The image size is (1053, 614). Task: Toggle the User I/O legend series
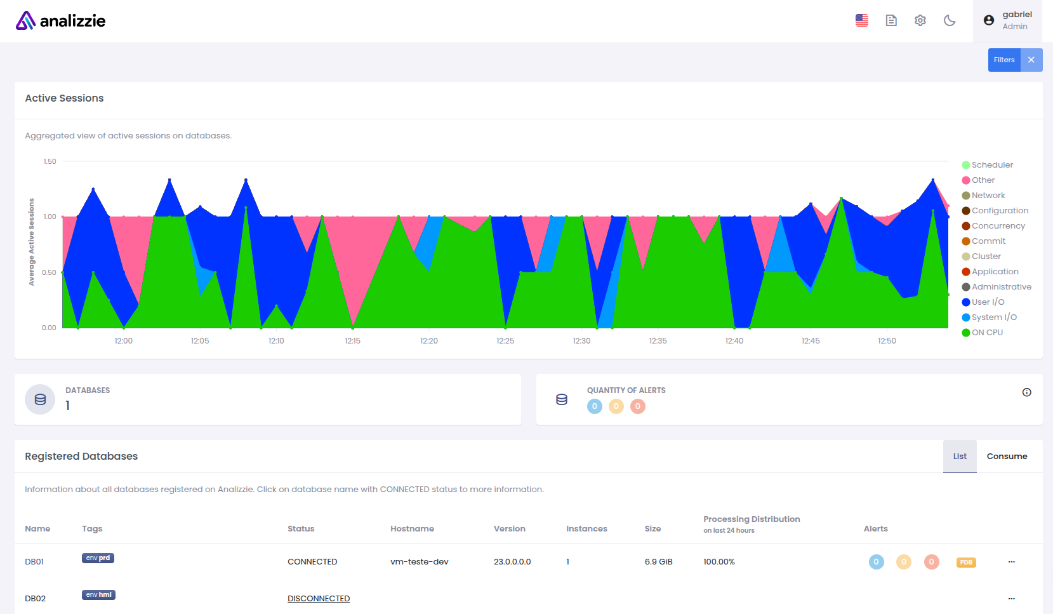983,302
